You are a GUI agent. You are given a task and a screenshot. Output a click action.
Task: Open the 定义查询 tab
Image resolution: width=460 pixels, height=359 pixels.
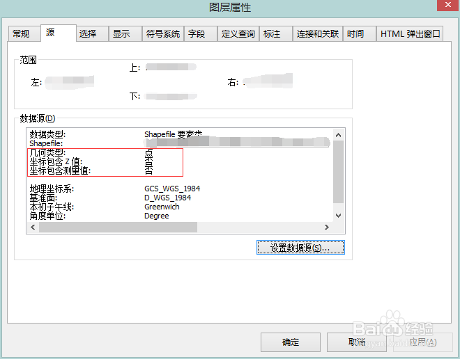coord(238,33)
